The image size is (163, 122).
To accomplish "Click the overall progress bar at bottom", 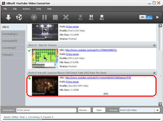I will pos(81,119).
